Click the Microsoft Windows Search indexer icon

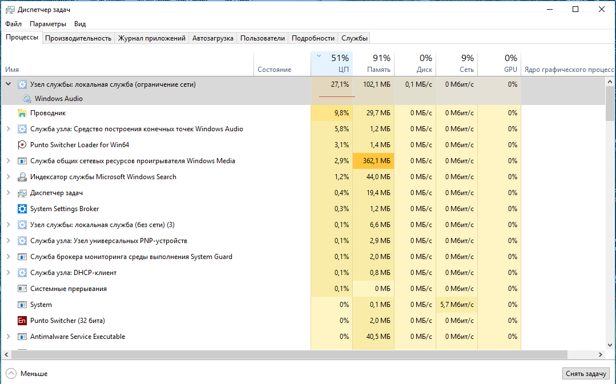22,177
